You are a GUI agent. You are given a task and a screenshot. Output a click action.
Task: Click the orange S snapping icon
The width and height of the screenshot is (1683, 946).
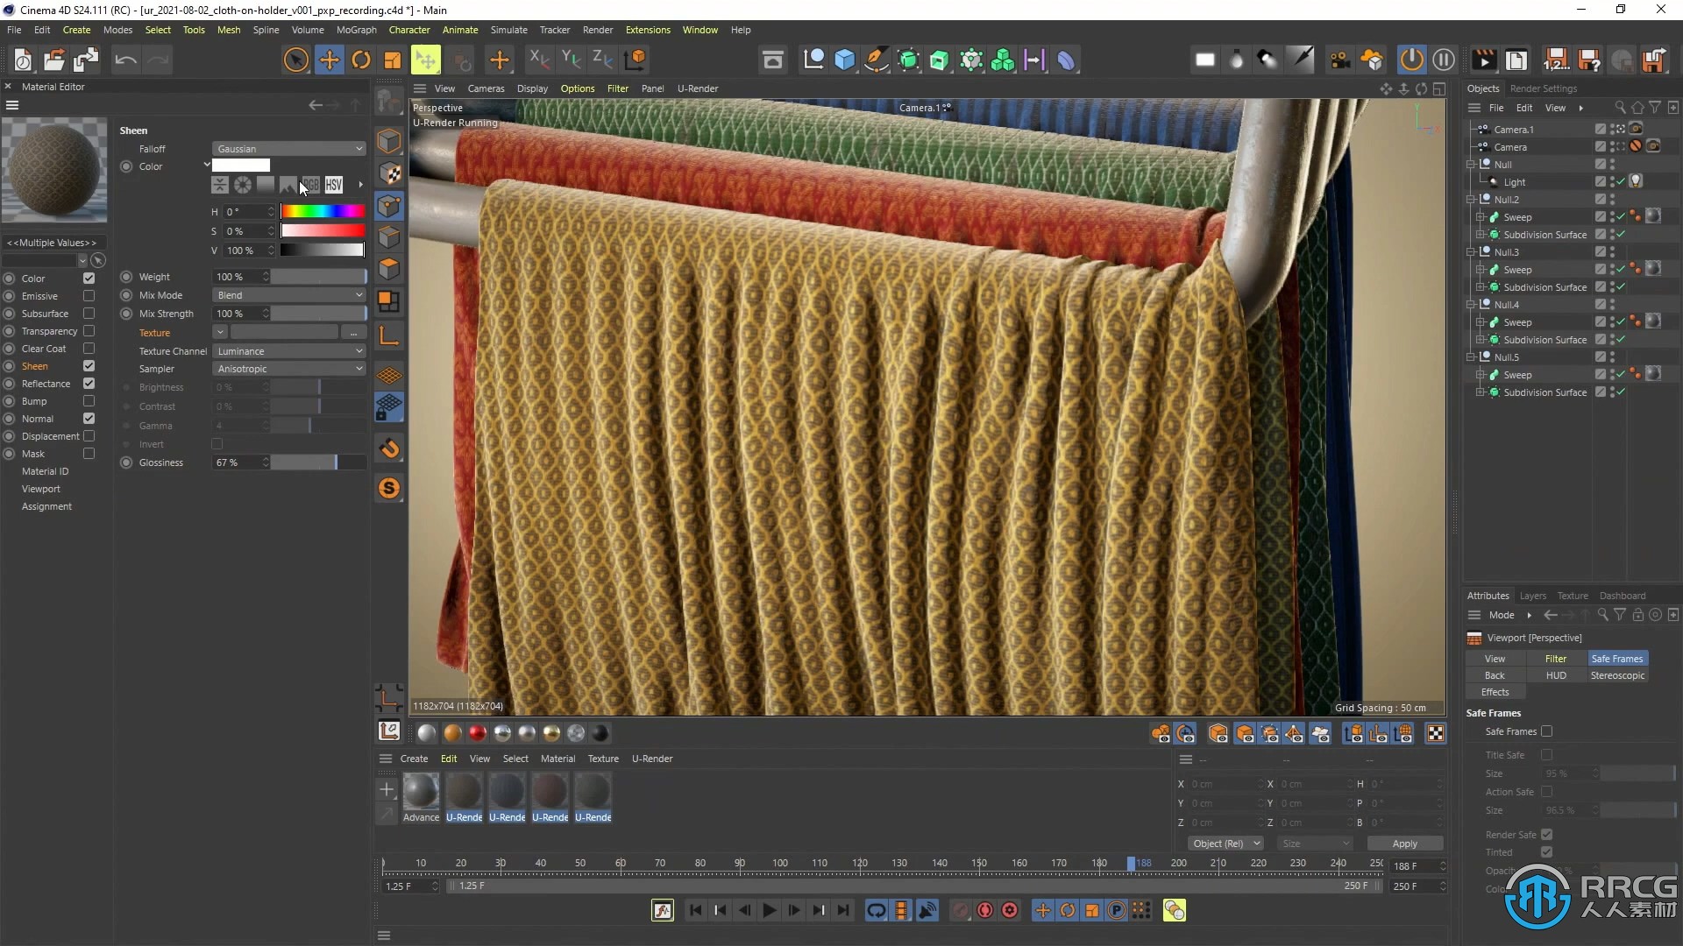tap(389, 489)
